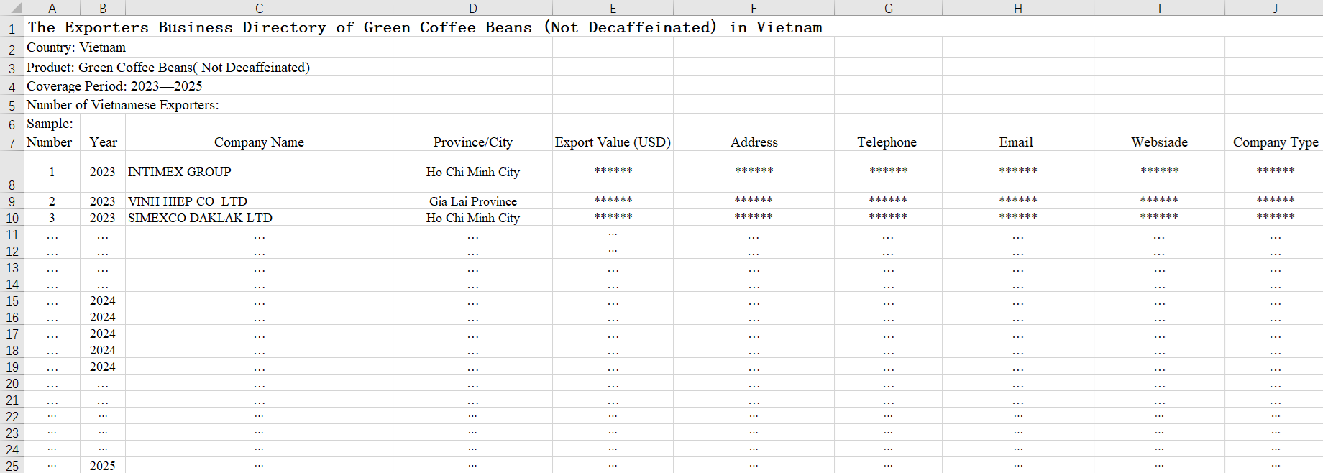The image size is (1323, 473).
Task: Select the 'Number of Vietnamese Exporters:' cell
Action: pyautogui.click(x=123, y=105)
